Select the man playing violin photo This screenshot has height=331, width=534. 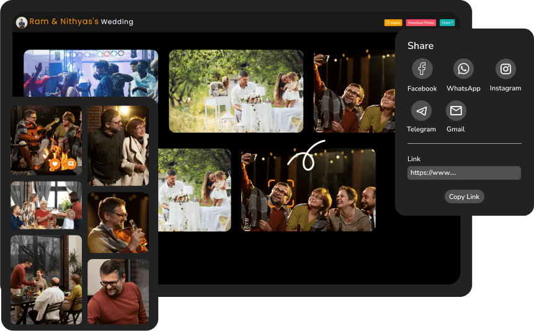(118, 222)
